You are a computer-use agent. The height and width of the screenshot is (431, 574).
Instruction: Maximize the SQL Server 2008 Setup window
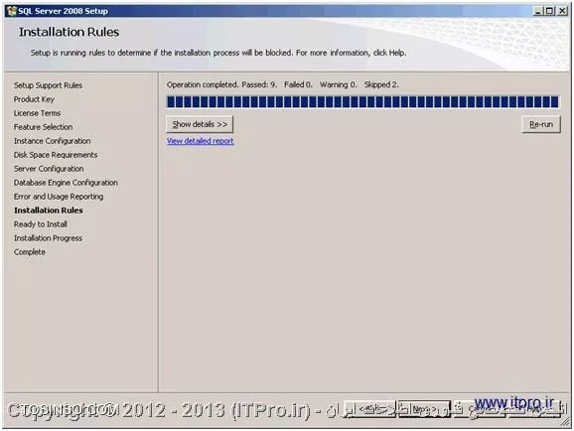click(549, 11)
